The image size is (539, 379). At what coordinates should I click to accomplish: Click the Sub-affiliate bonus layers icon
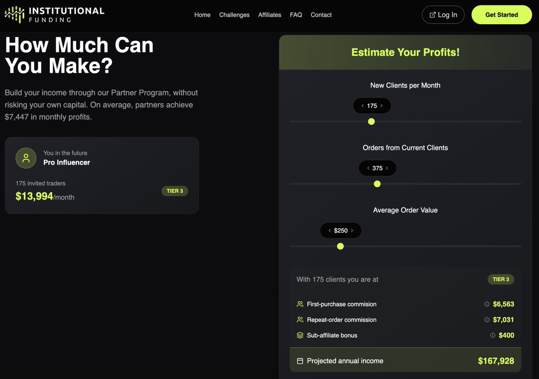point(300,335)
